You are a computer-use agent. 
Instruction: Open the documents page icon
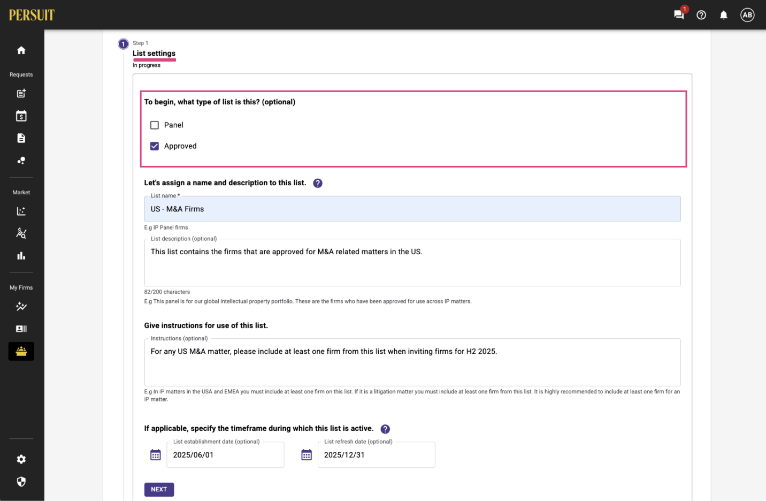(x=21, y=138)
